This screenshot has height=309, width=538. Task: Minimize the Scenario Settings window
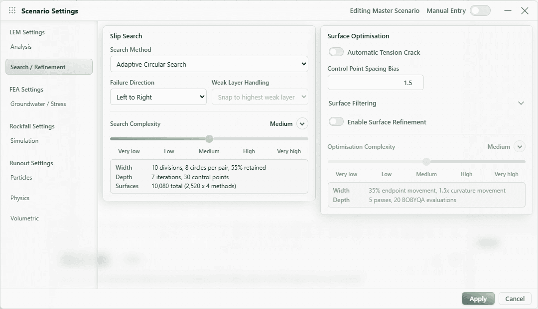point(508,10)
